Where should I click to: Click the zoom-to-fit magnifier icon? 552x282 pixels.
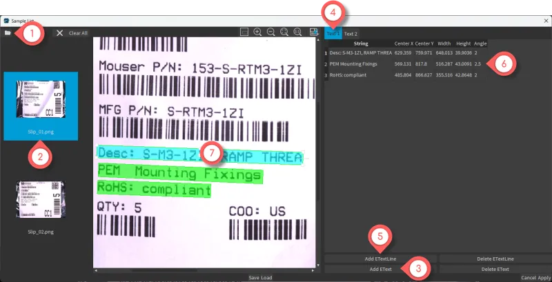(284, 32)
